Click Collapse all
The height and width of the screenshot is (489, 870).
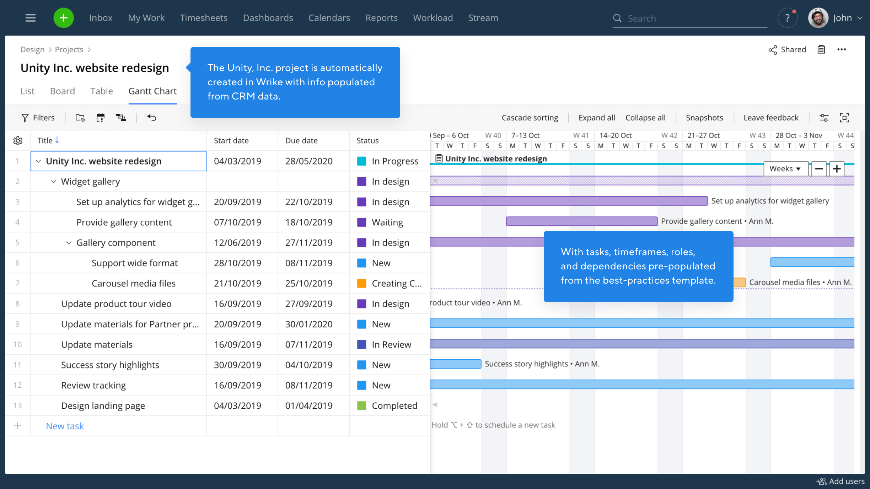[645, 118]
